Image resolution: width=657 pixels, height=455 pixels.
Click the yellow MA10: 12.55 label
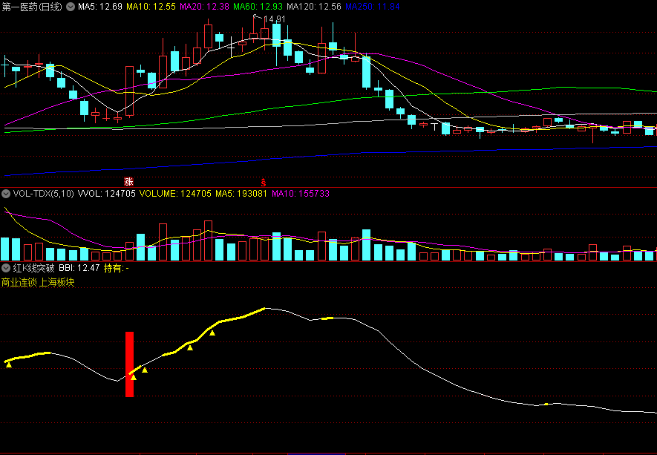151,7
